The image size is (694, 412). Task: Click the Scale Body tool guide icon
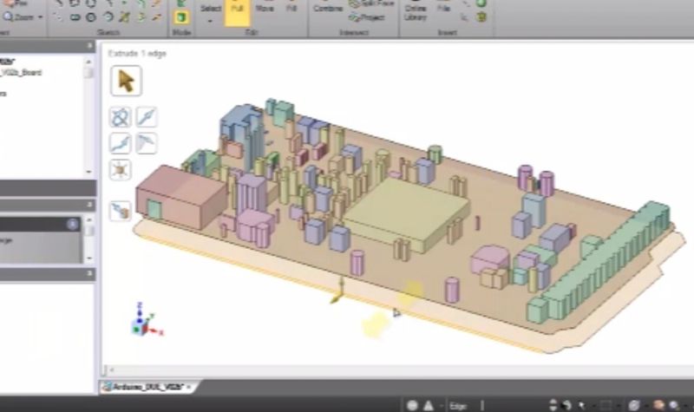coord(121,169)
